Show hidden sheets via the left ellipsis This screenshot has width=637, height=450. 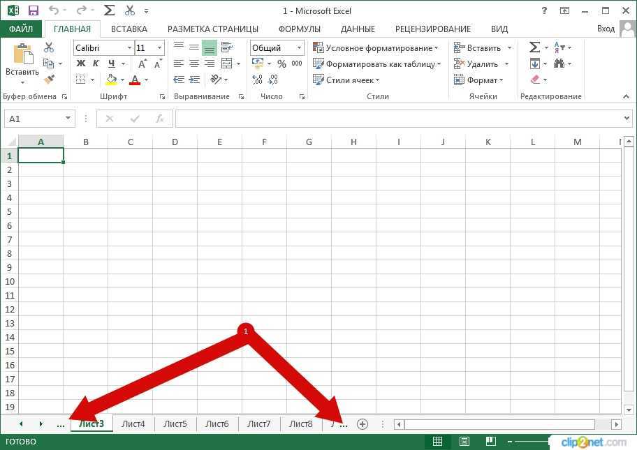(61, 425)
